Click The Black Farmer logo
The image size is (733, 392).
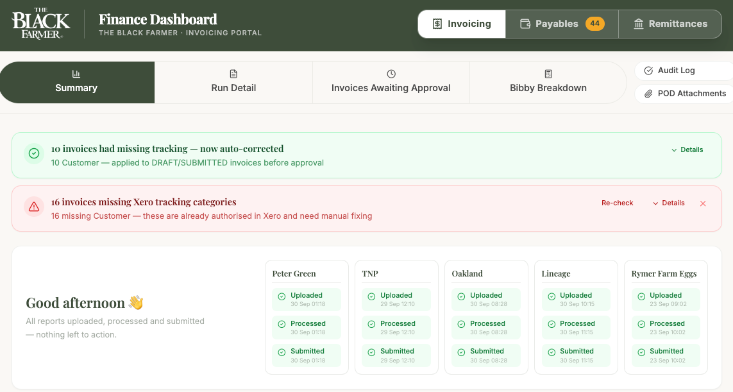click(40, 23)
